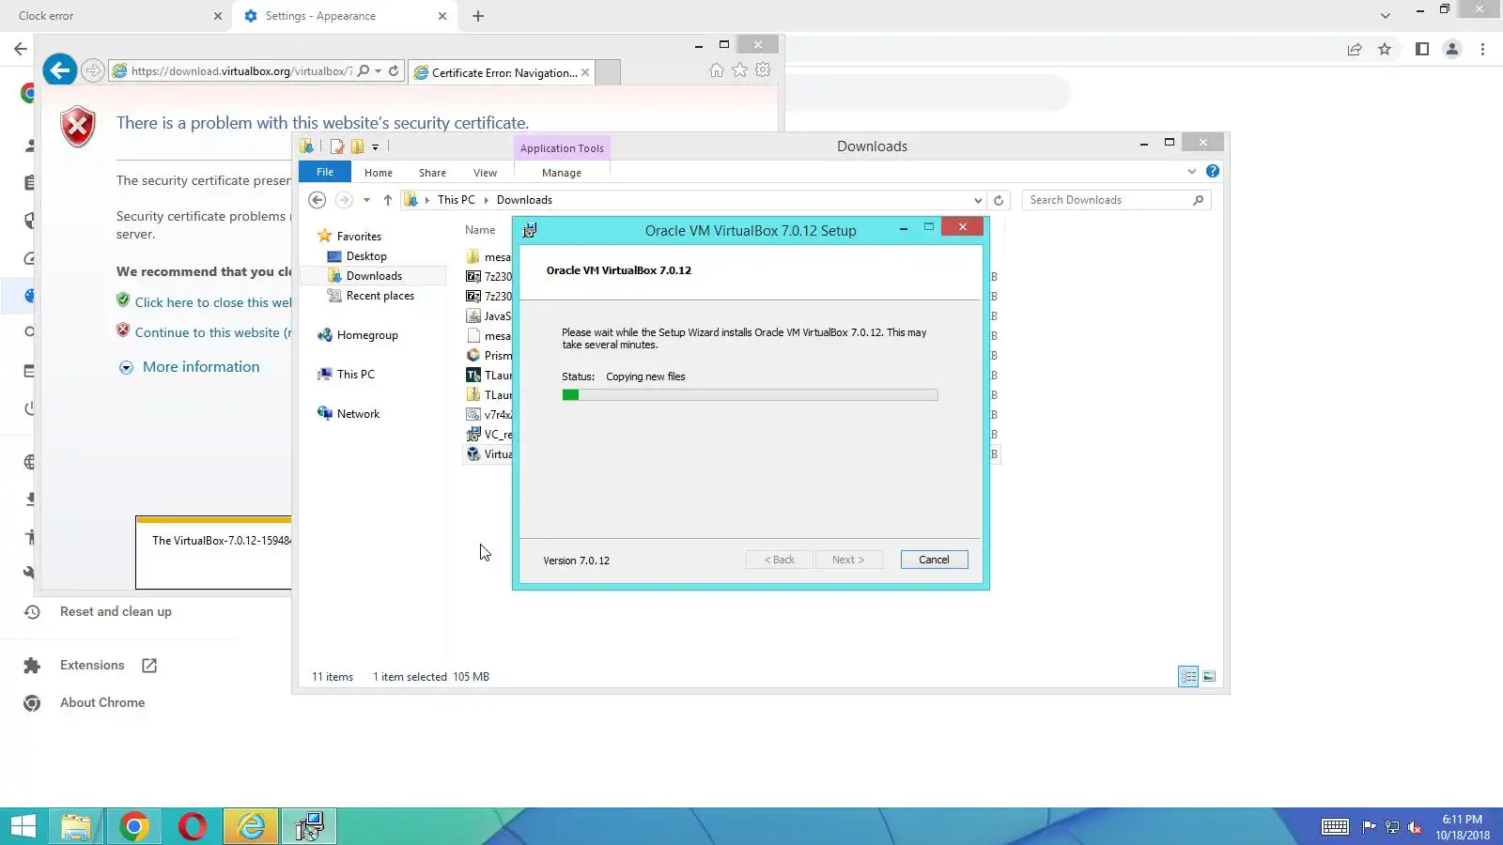Viewport: 1503px width, 845px height.
Task: Open the Chrome side panel icon
Action: pos(1422,50)
